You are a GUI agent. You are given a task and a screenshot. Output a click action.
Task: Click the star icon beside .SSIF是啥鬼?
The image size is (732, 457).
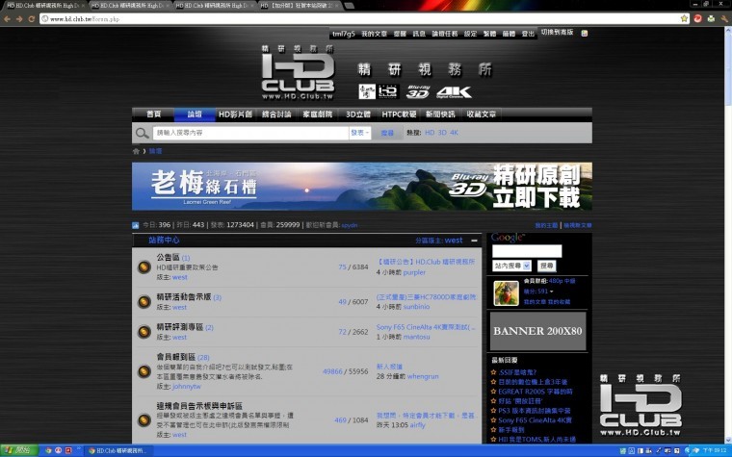tap(493, 372)
